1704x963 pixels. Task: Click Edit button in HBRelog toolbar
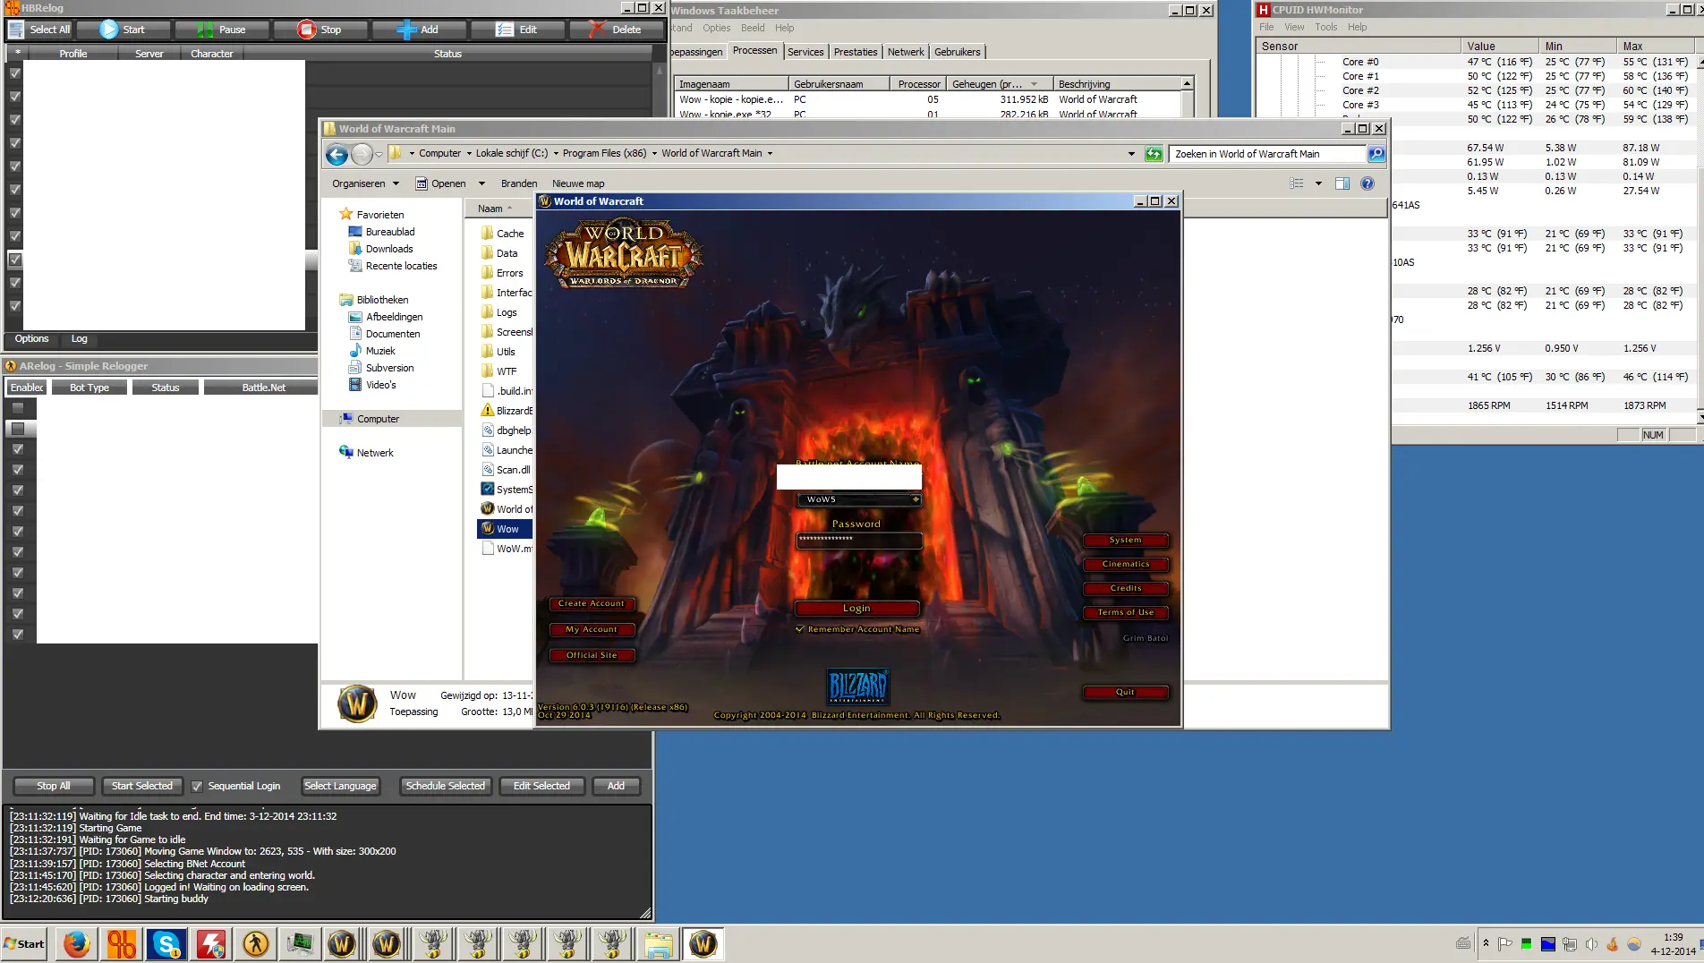point(516,30)
